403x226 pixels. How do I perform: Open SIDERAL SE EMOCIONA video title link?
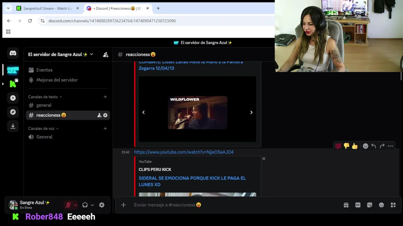point(192,181)
